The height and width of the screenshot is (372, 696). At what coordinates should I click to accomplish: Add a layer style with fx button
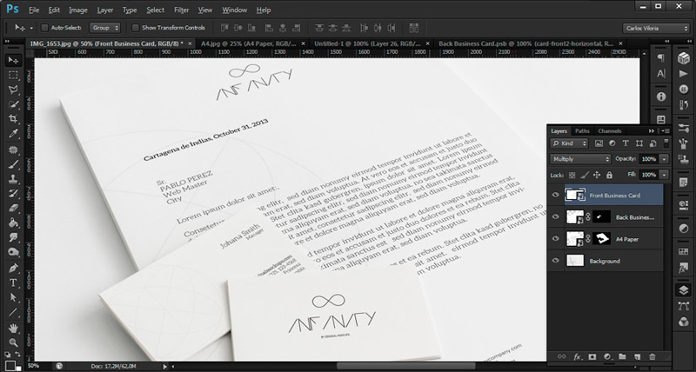[x=578, y=356]
